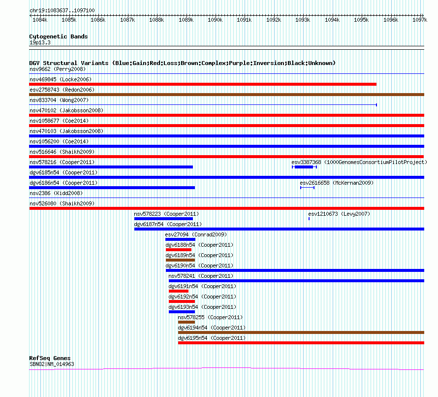Click the blue esv27094 (Conrad2009) bar

[180, 239]
